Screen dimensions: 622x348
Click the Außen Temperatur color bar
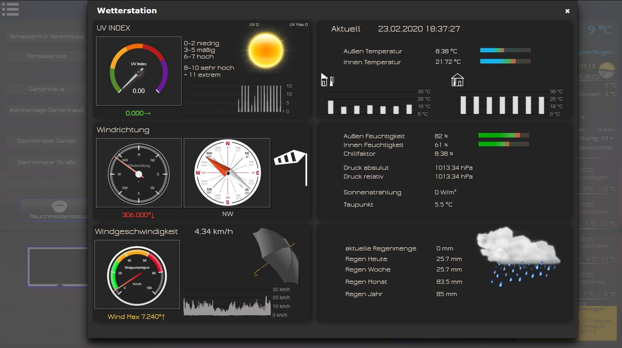coord(505,51)
